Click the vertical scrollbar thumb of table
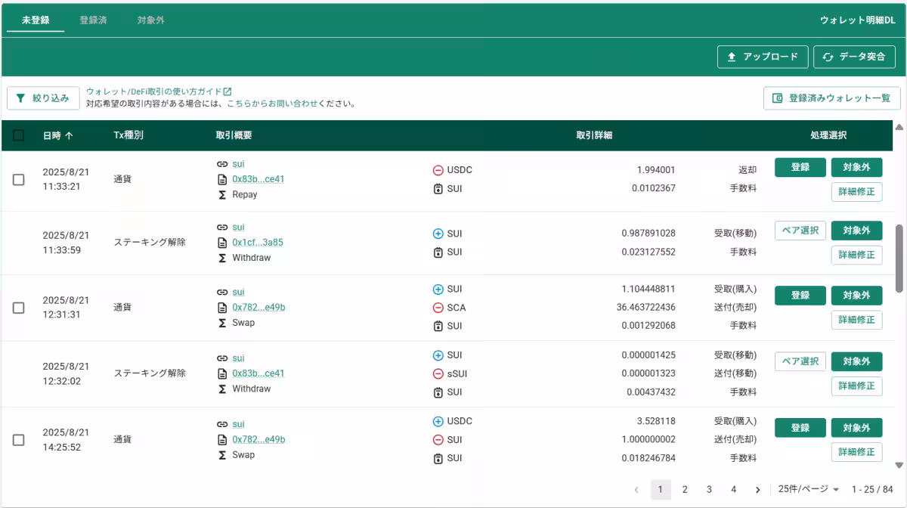907x508 pixels. (x=899, y=257)
